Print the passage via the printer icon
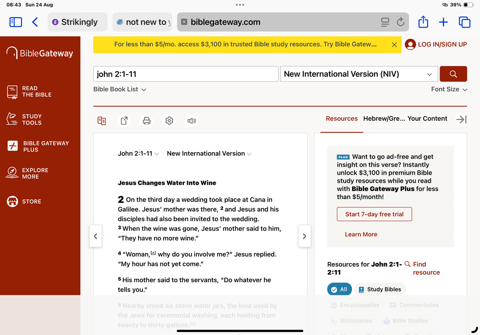480x335 pixels. (x=147, y=120)
